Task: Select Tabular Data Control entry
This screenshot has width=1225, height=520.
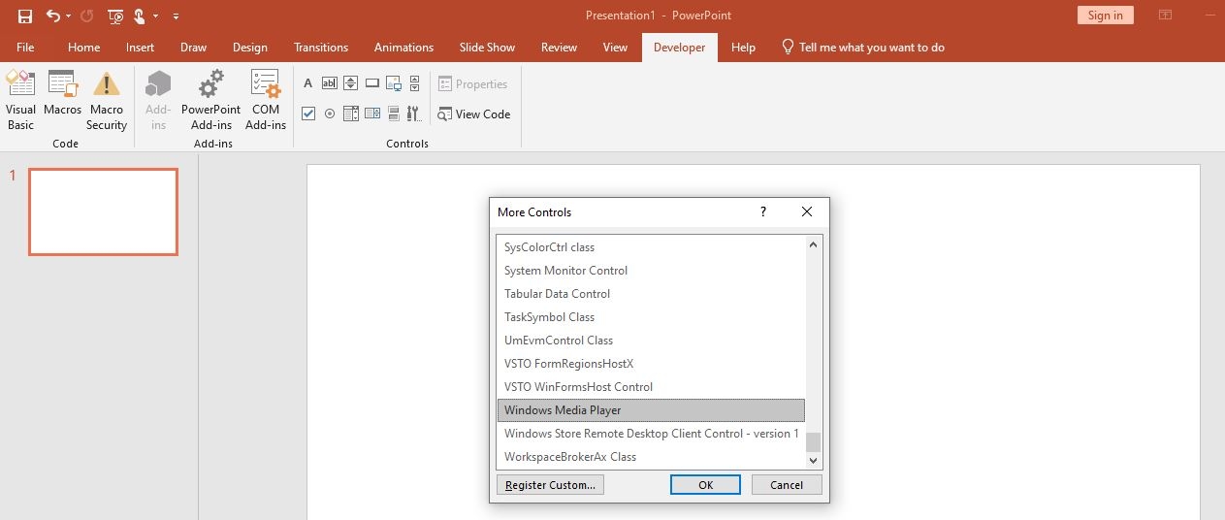Action: point(651,294)
